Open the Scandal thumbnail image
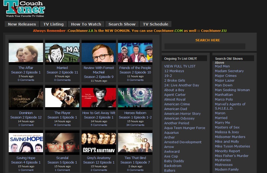The width and height of the screenshot is (267, 173). 62,142
